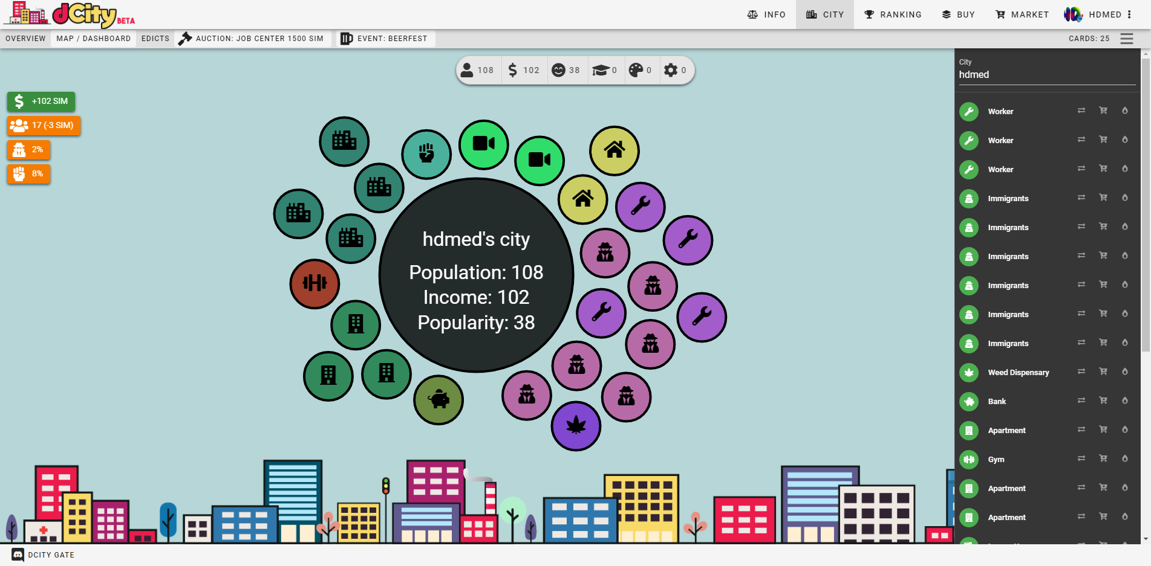Click the 2% crime badge
The image size is (1151, 566).
click(x=28, y=150)
